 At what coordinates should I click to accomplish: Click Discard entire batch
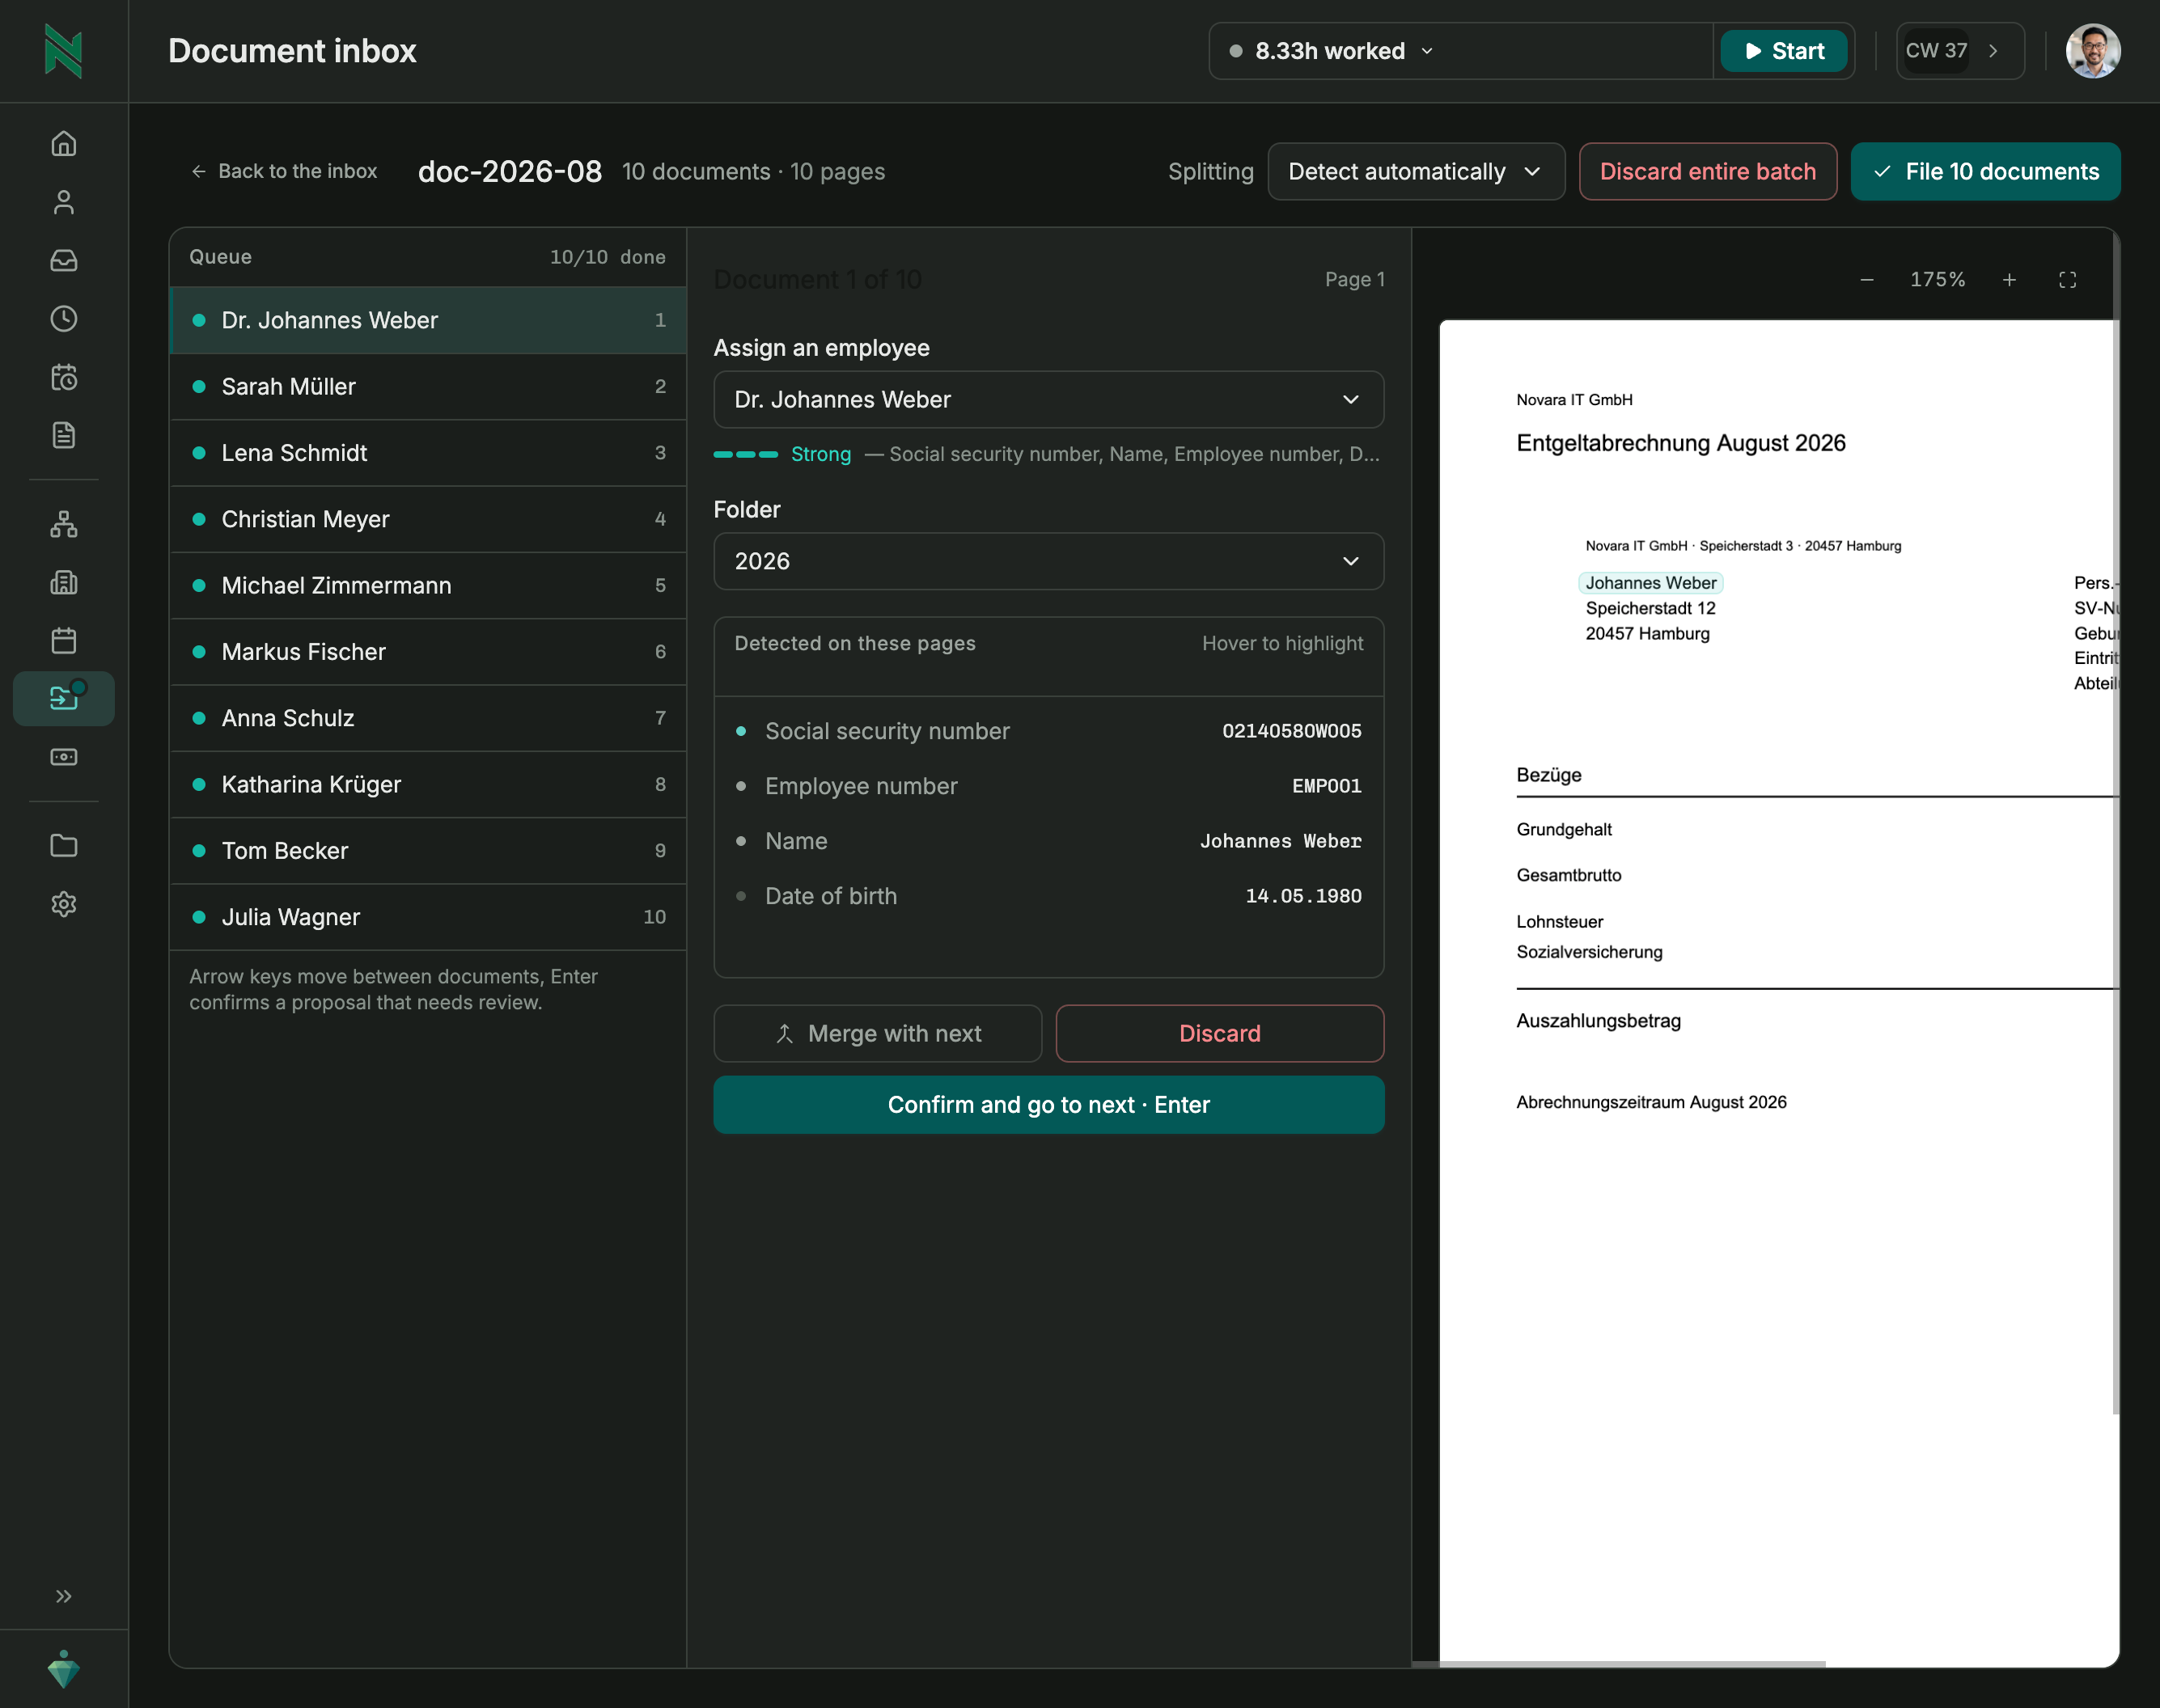pyautogui.click(x=1708, y=172)
